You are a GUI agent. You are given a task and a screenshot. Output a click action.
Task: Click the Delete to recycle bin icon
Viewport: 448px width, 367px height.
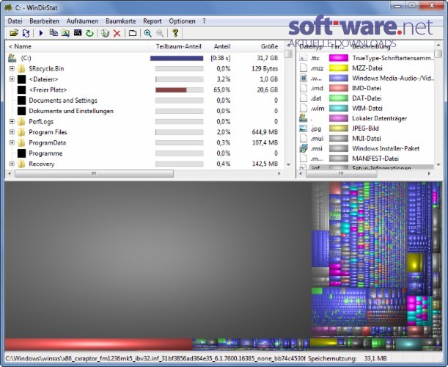point(105,33)
